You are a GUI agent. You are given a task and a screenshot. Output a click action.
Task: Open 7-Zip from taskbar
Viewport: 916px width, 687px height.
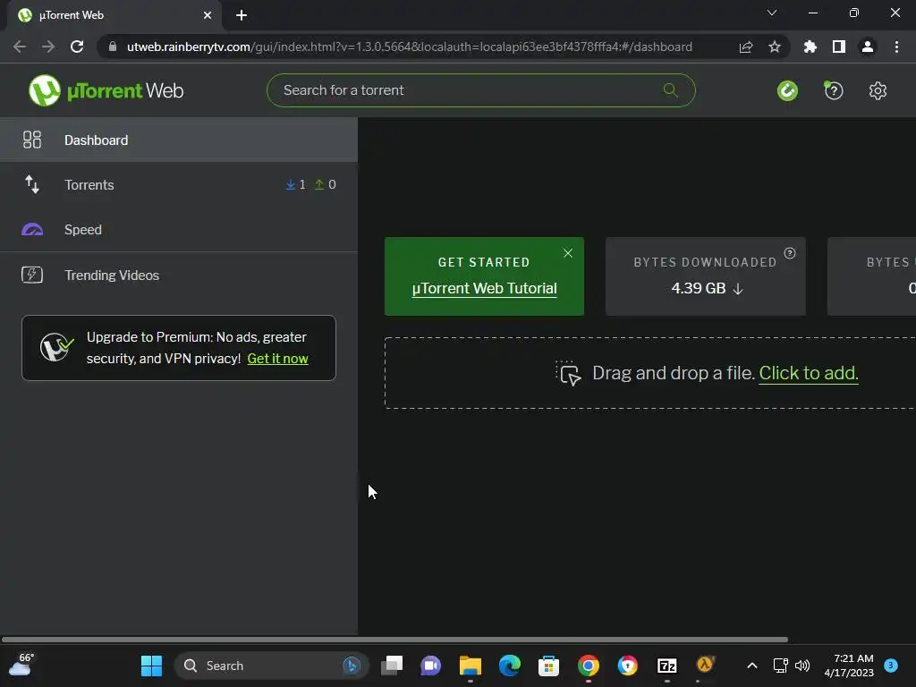pos(666,666)
